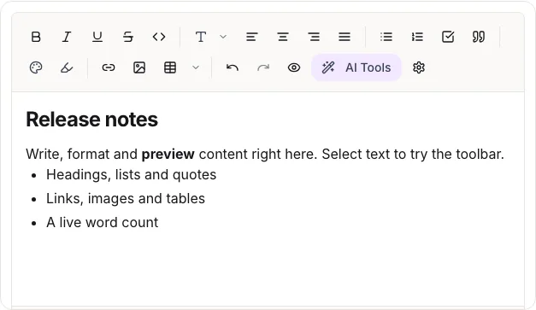Justify the text alignment
Viewport: 536px width, 310px height.
point(345,37)
